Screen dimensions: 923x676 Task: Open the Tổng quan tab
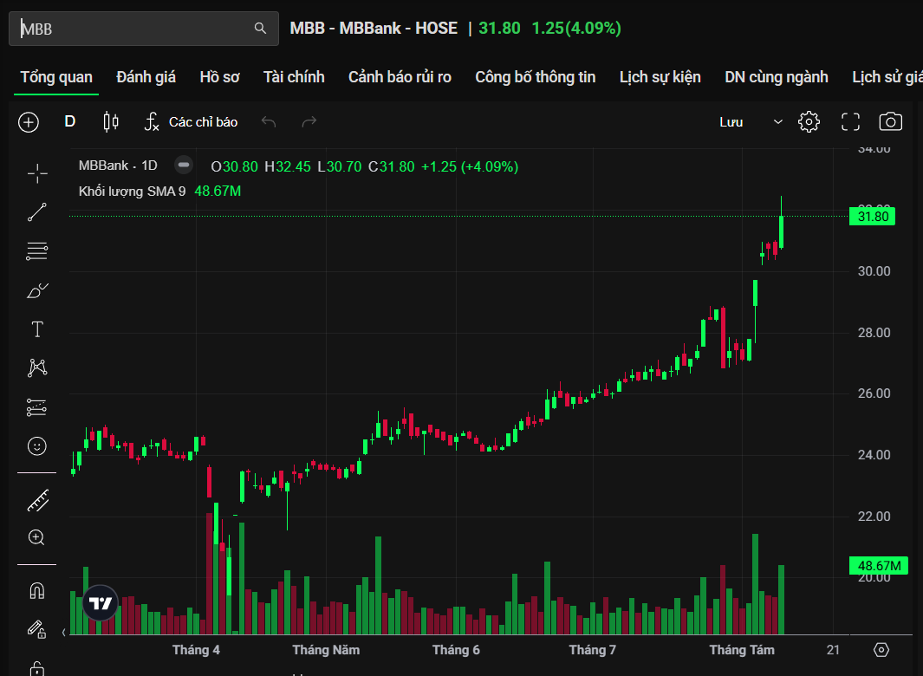56,77
